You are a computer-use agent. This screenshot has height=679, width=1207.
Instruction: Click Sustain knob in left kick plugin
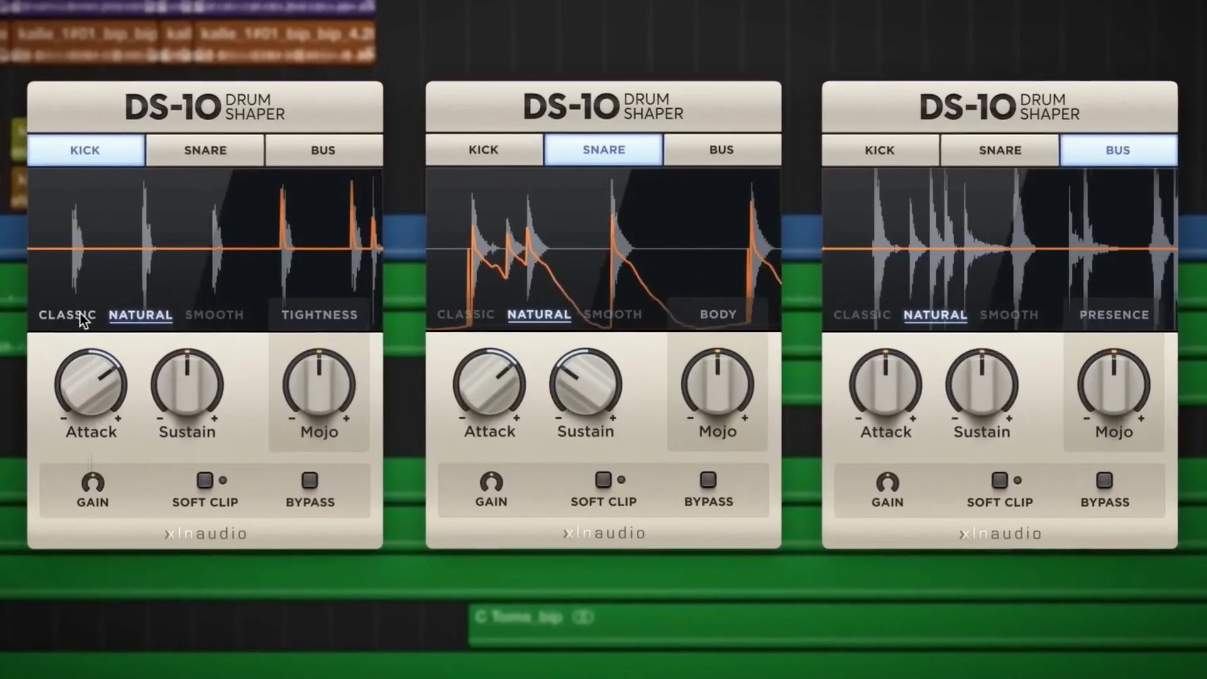(187, 383)
